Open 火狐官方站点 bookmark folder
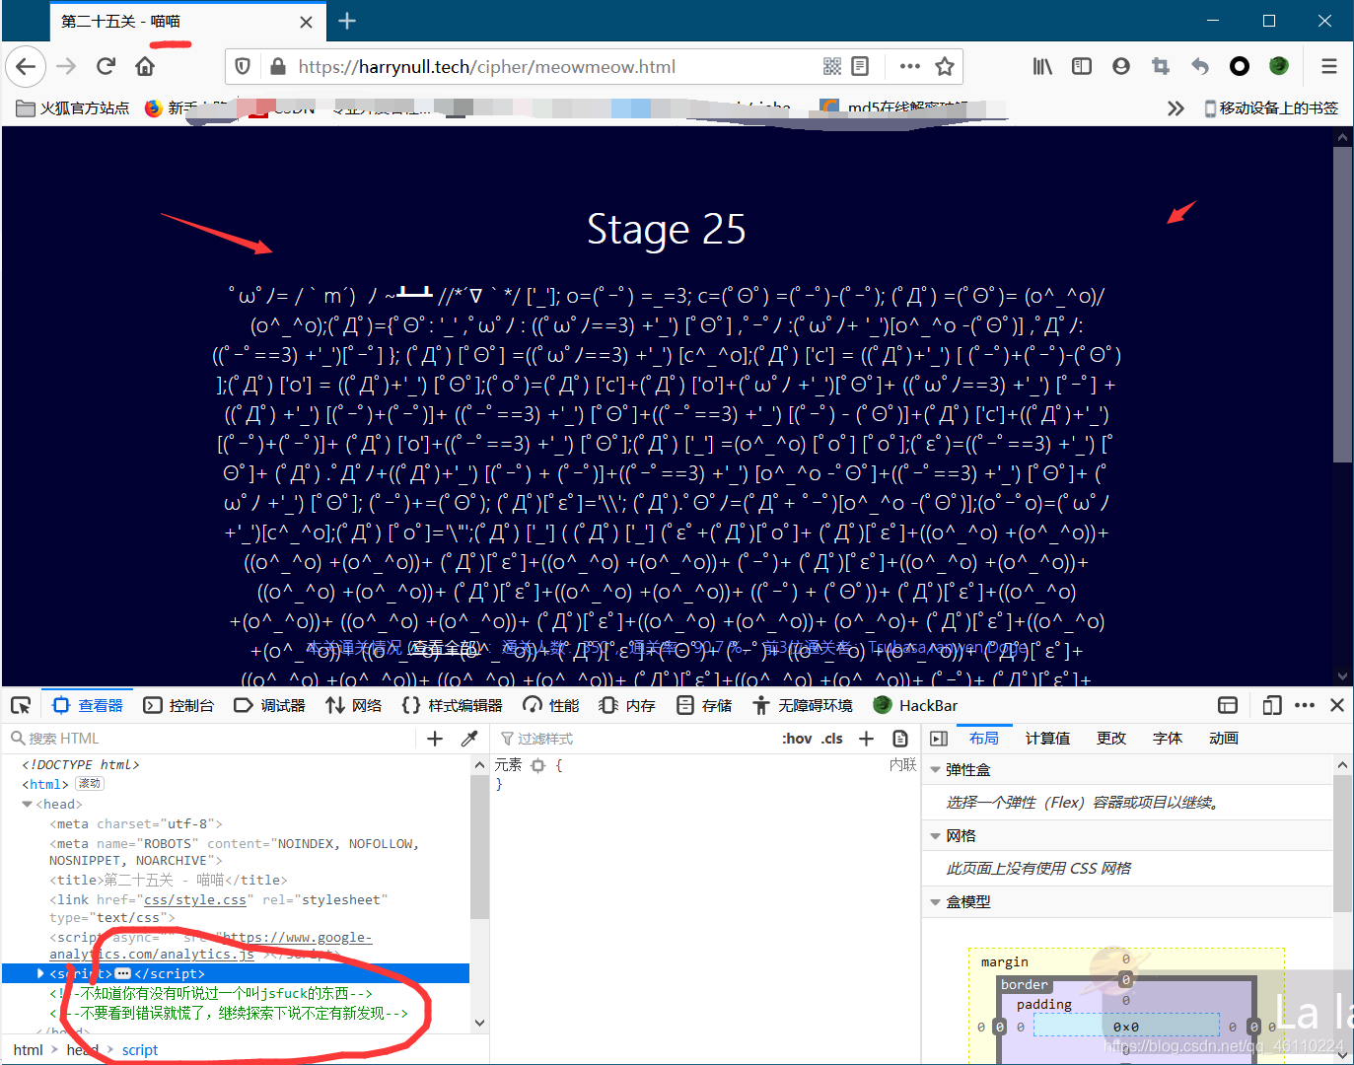Viewport: 1354px width, 1065px height. click(73, 107)
